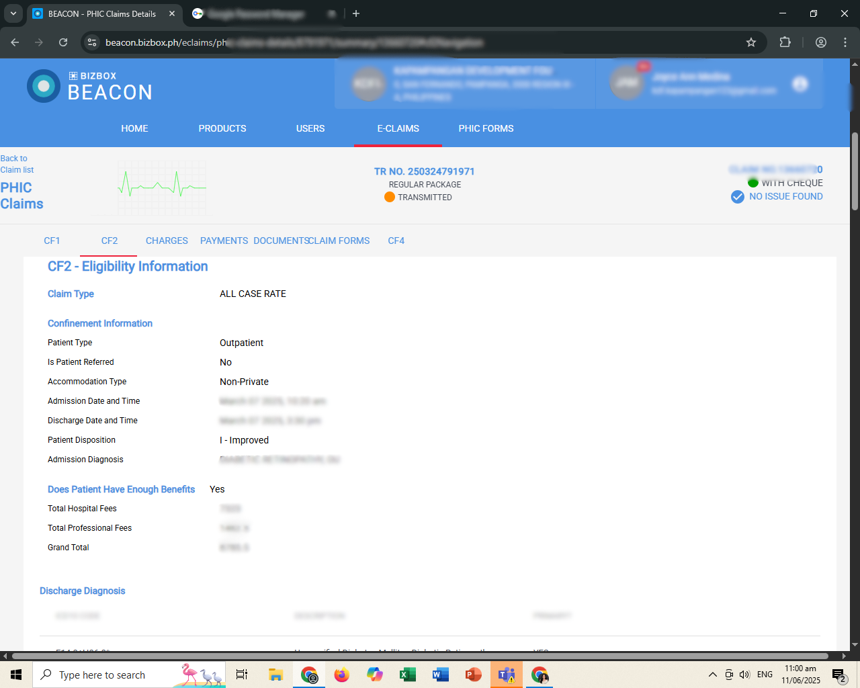Viewport: 860px width, 688px height.
Task: Click the NO ISSUE FOUND label
Action: (786, 196)
